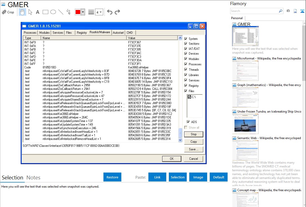306x207 pixels.
Task: Toggle the ADS checkbox
Action: tap(188, 122)
